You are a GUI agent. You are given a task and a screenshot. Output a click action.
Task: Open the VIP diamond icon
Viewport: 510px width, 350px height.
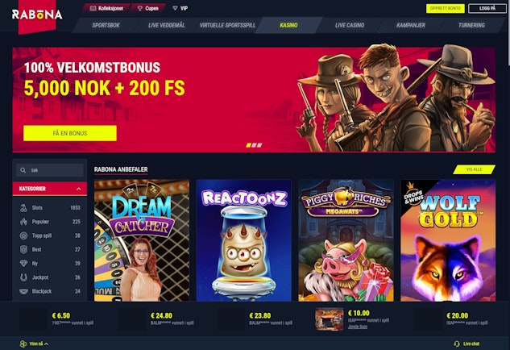175,8
